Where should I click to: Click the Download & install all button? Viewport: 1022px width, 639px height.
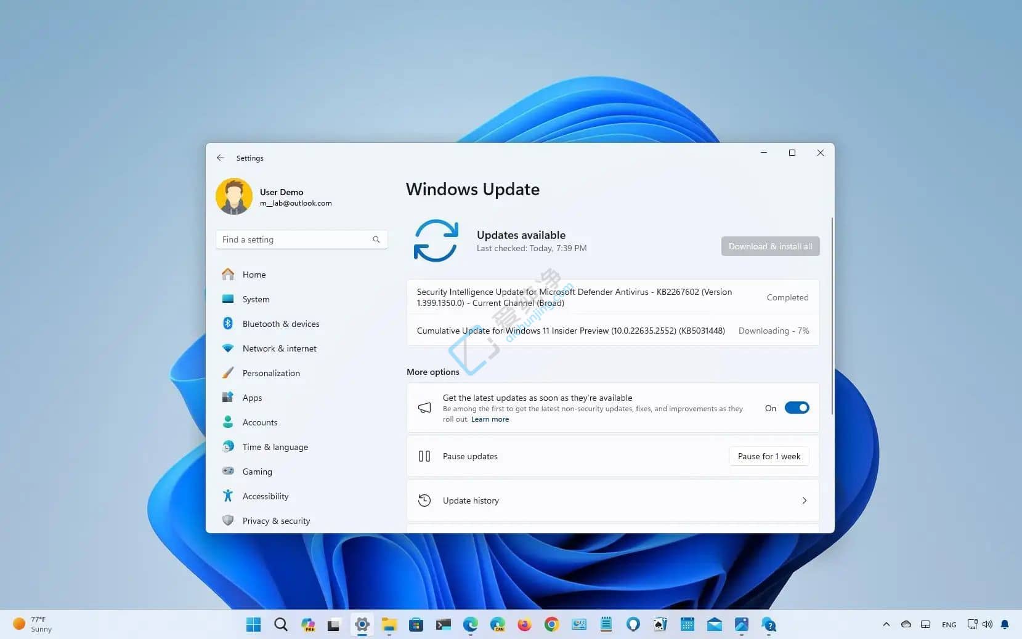769,246
